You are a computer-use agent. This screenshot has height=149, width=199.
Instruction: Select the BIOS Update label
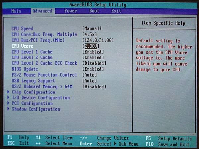coord(25,69)
